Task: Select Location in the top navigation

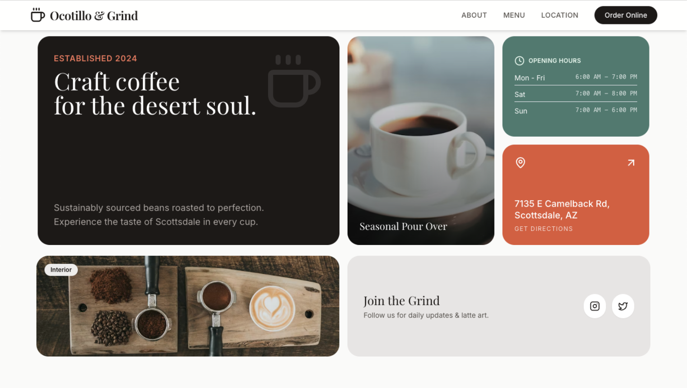Action: tap(560, 15)
